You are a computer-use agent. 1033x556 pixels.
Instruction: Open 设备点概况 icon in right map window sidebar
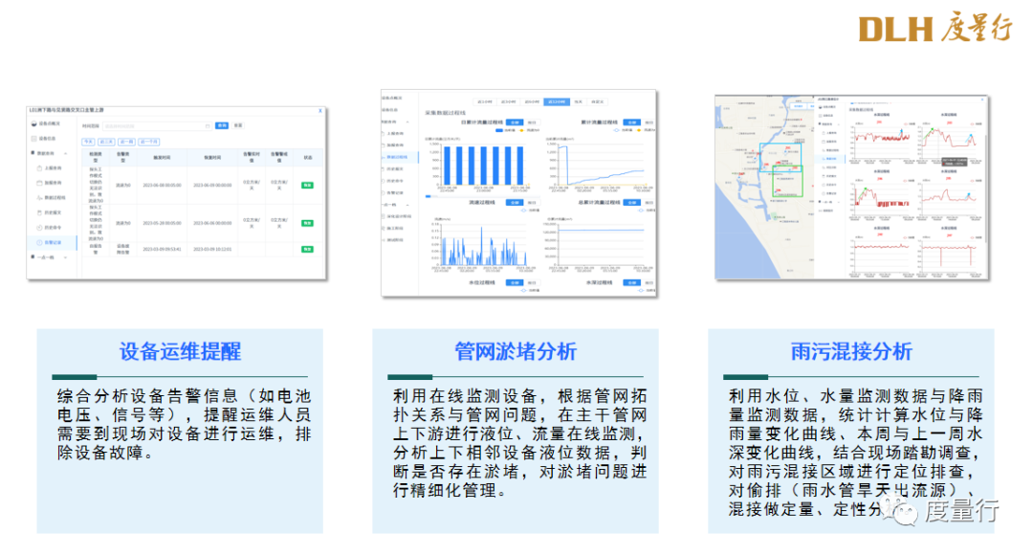[x=821, y=107]
